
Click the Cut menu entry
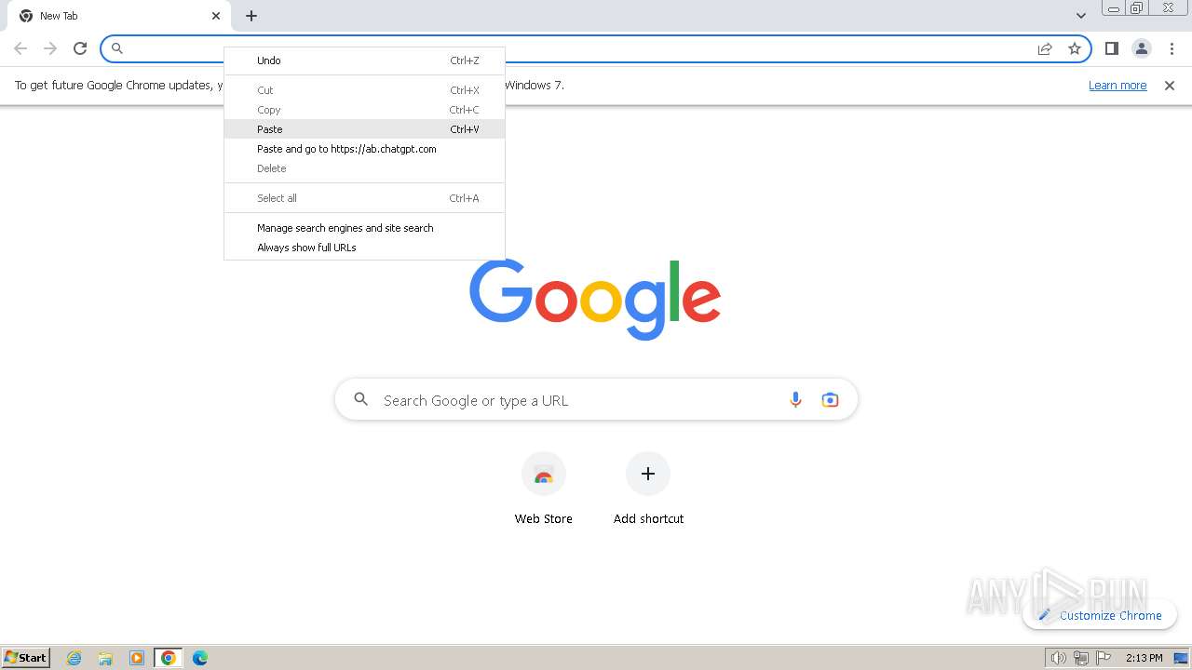pyautogui.click(x=364, y=90)
